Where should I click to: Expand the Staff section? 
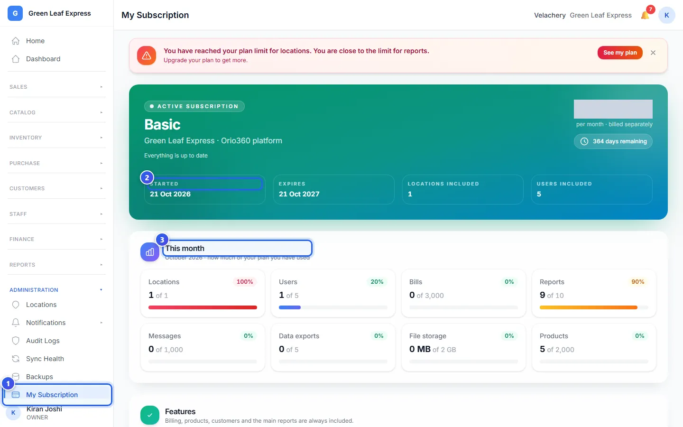[56, 214]
